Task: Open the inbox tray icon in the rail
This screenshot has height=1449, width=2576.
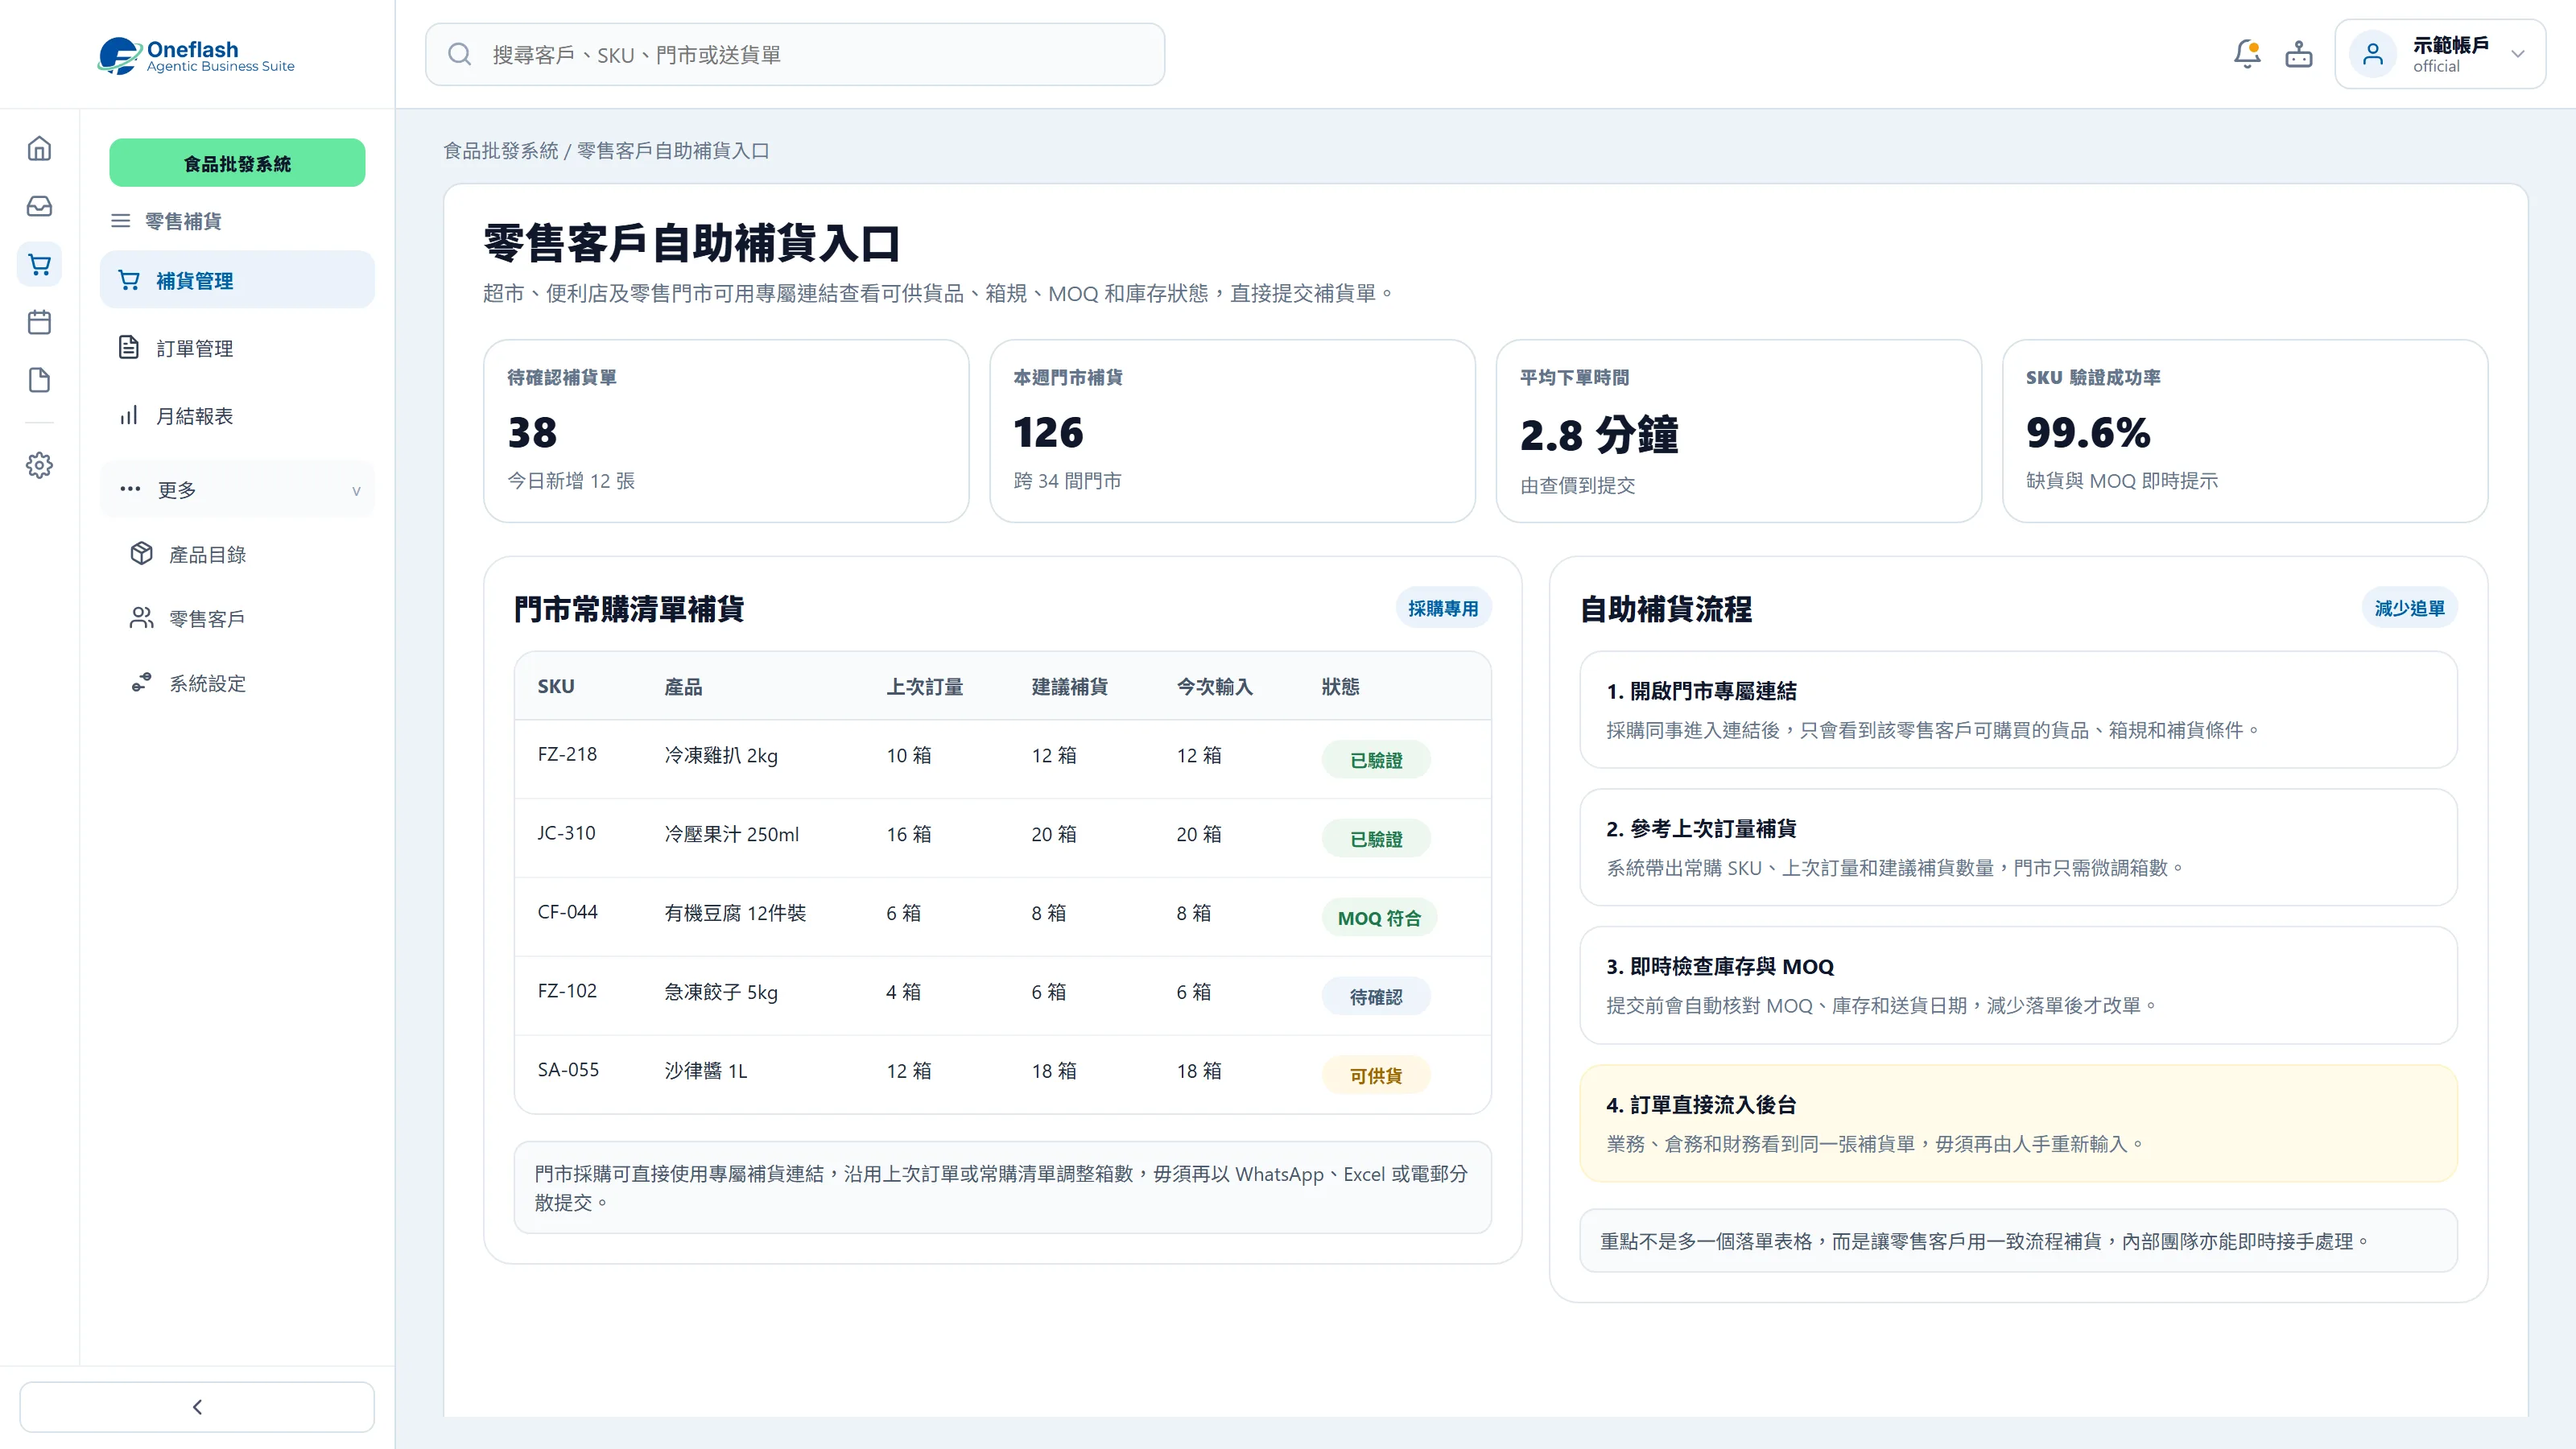Action: coord(39,206)
